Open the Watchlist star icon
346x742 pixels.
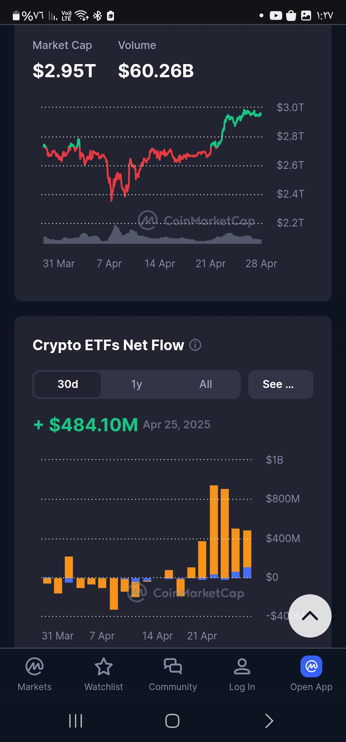pos(104,666)
